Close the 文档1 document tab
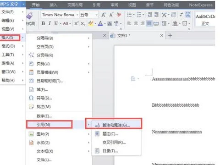Screen dimensions: 220x165 [x=161, y=35]
